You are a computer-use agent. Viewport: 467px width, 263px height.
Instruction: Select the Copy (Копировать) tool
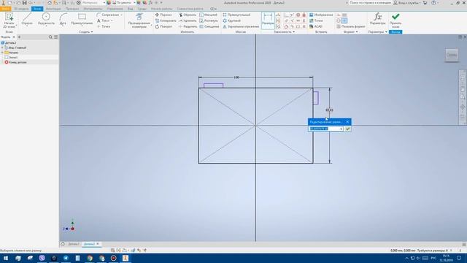[x=166, y=20]
